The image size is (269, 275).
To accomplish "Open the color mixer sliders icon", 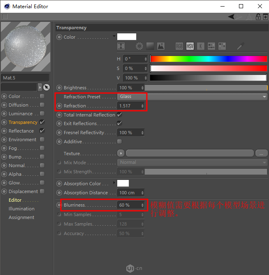I will 211,46.
